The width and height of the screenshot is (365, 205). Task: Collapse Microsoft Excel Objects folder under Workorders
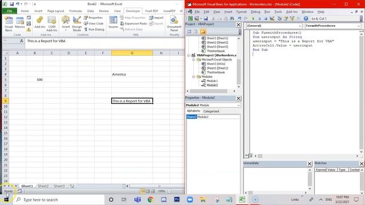pyautogui.click(x=194, y=60)
